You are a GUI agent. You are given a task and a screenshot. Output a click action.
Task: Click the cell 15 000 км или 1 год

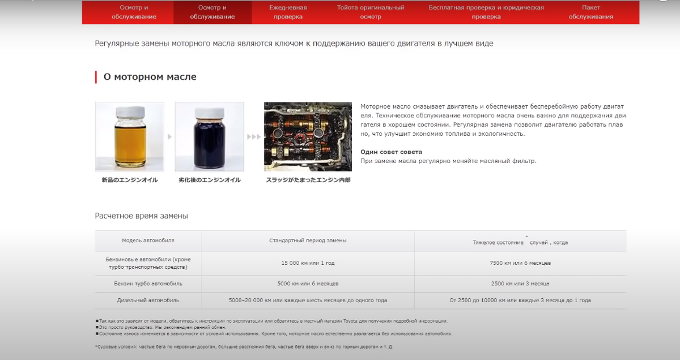(x=308, y=263)
